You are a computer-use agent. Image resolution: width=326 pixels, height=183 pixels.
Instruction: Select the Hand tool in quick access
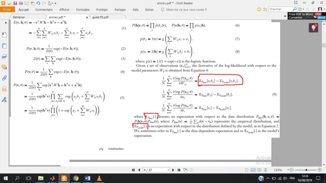pos(50,3)
